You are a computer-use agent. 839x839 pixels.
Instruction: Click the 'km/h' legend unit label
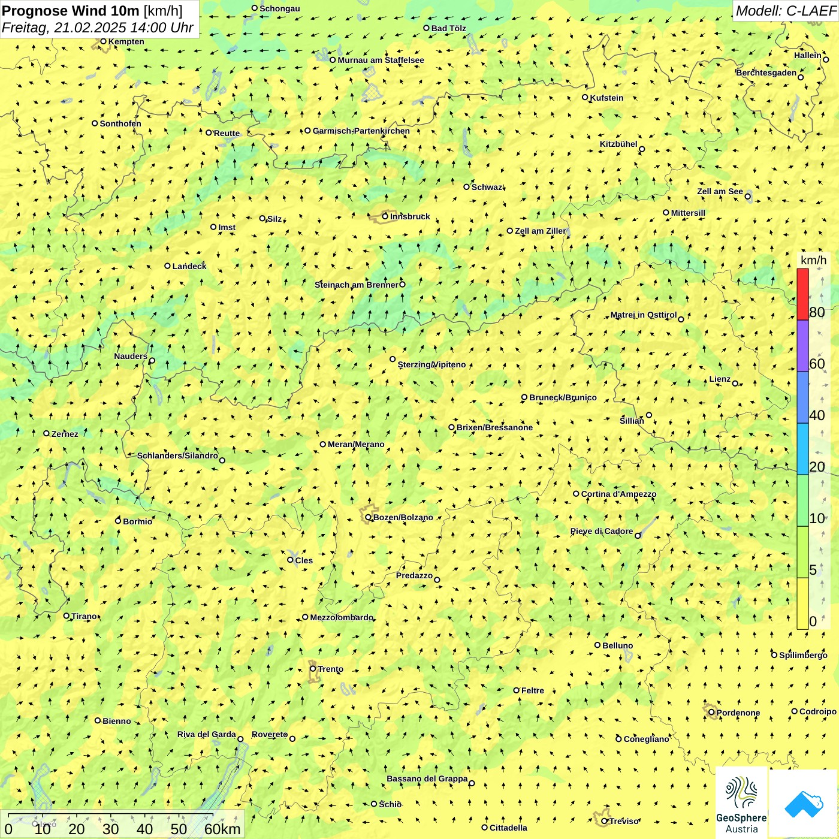pyautogui.click(x=813, y=260)
